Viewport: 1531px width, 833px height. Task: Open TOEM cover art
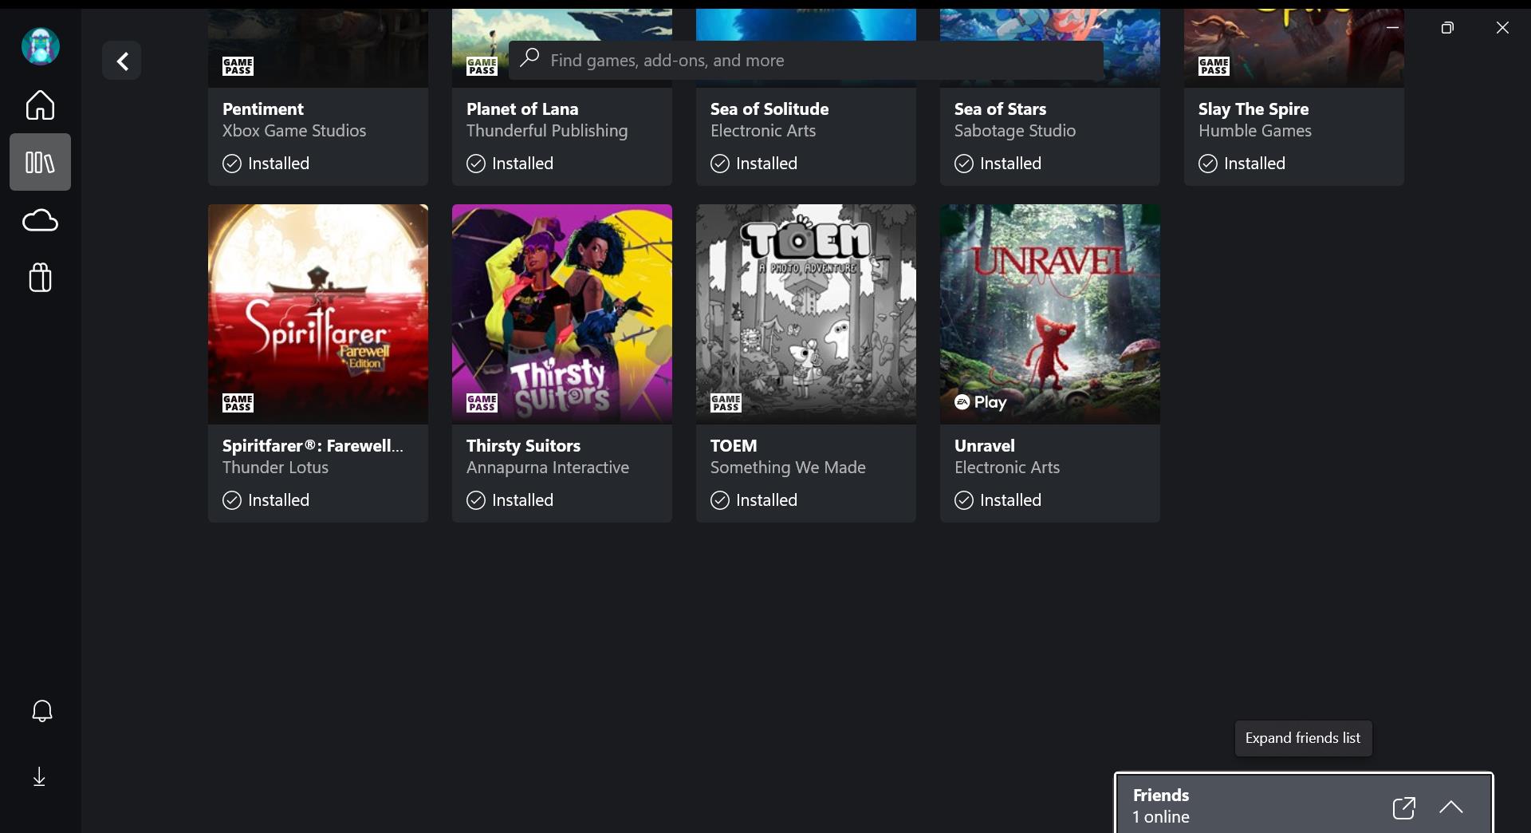tap(806, 314)
